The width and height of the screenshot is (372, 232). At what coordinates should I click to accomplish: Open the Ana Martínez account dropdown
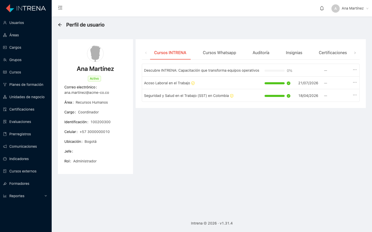click(350, 8)
